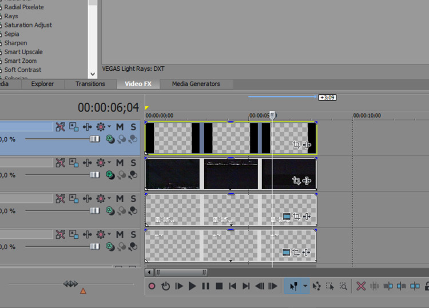Mute the third video track

point(120,198)
